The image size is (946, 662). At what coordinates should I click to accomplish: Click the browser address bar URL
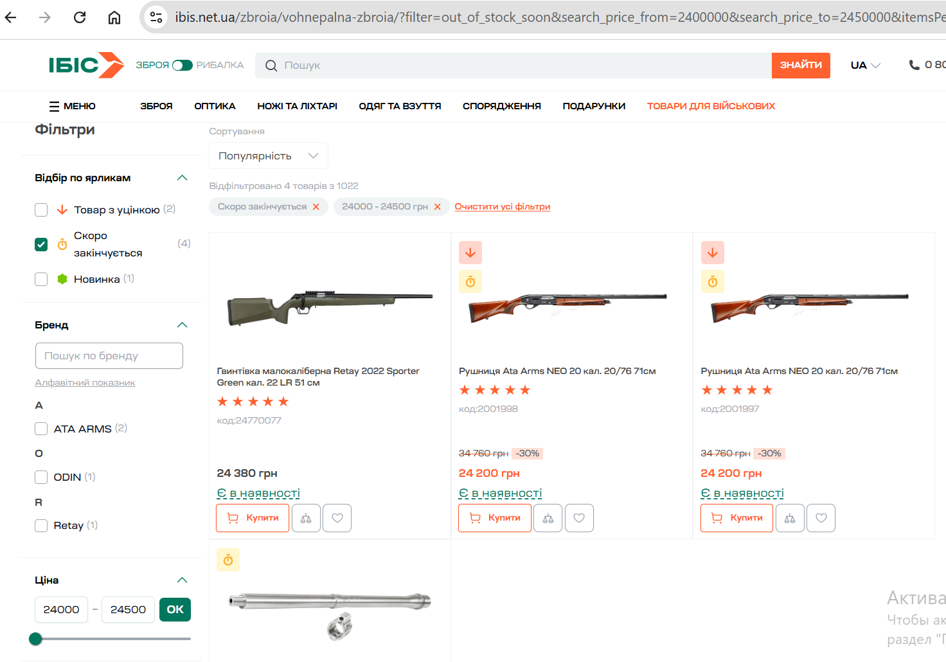click(x=559, y=17)
